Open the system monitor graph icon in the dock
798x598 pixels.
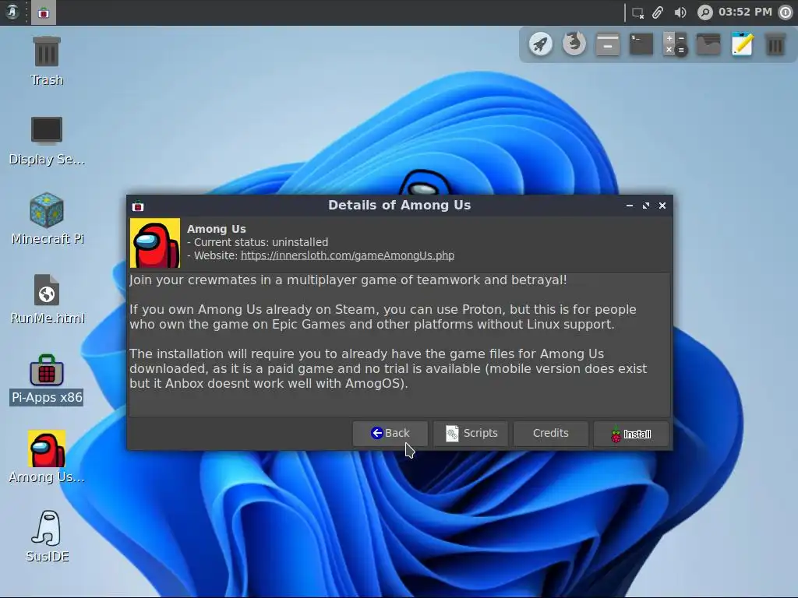click(x=708, y=44)
